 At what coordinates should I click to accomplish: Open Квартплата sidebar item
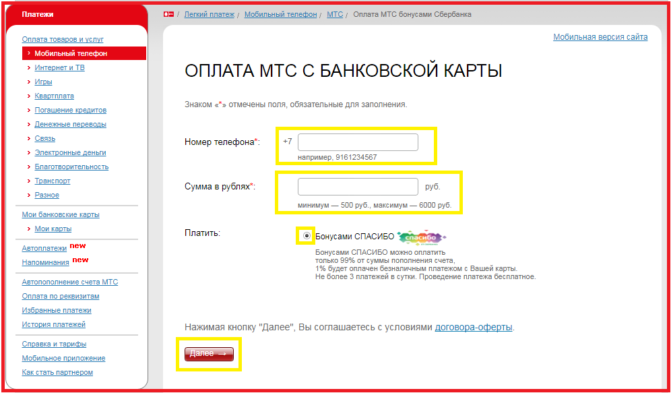click(x=55, y=96)
